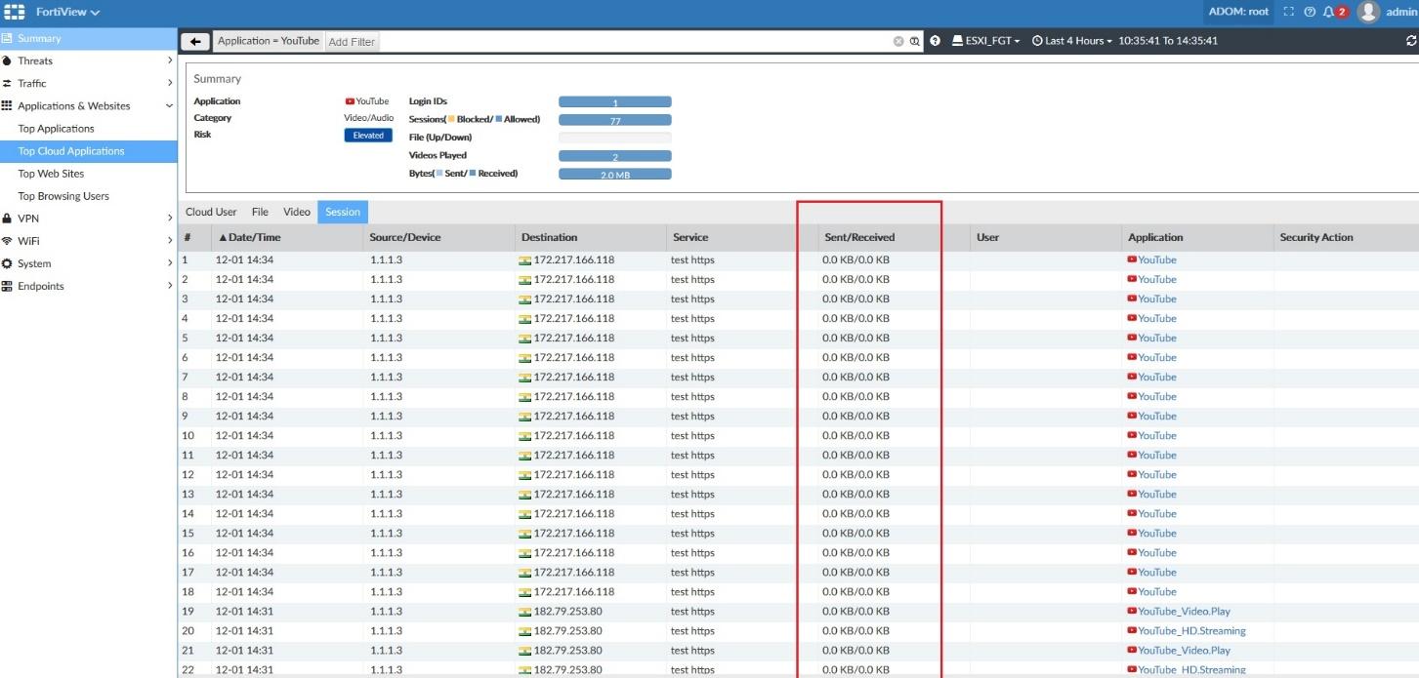Clear the filter with the X icon
This screenshot has height=678, width=1419.
point(898,41)
